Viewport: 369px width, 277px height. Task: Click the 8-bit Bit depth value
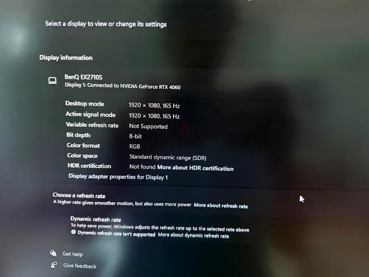135,136
